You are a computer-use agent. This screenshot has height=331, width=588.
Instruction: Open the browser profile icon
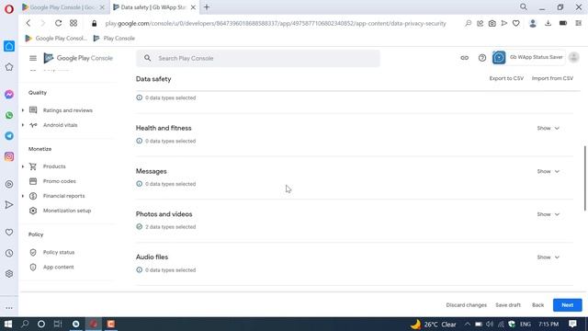point(533,23)
